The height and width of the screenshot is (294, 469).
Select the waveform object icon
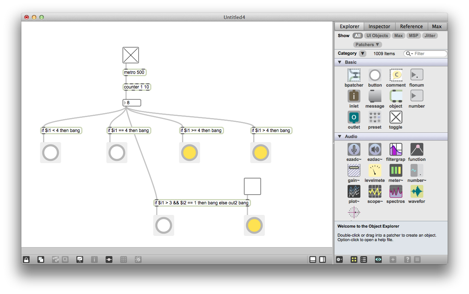tap(417, 191)
